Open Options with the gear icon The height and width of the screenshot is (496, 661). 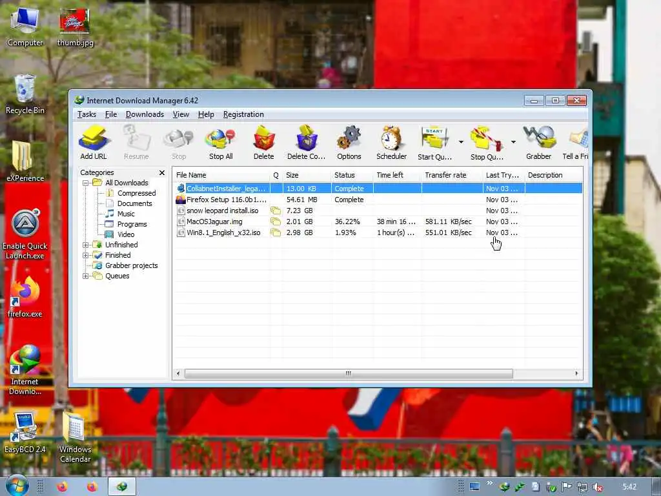(349, 142)
